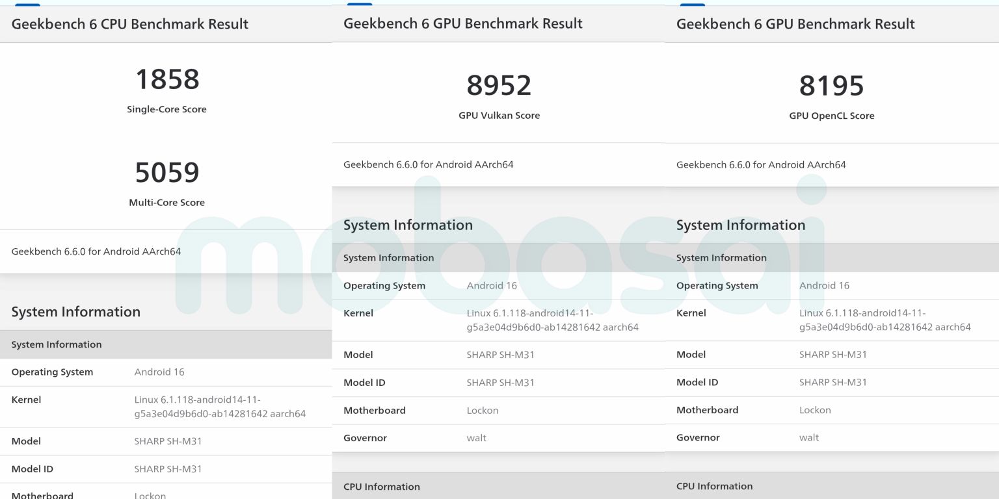Click the blue tab indicator above the CPU result
999x499 pixels.
[x=29, y=3]
